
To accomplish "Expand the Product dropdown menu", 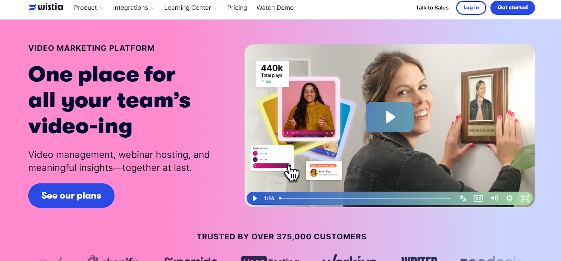I will tap(89, 8).
